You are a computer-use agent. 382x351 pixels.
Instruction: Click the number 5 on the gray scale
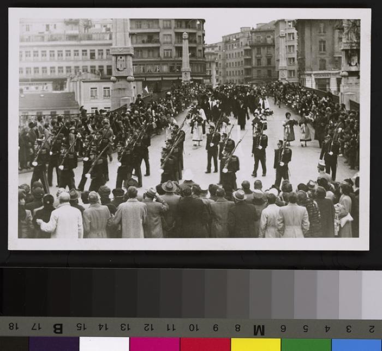click(305, 328)
